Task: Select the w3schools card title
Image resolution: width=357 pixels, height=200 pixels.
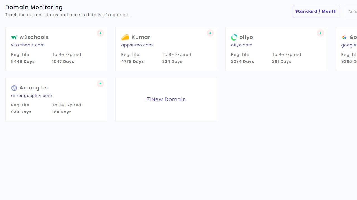Action: point(34,37)
